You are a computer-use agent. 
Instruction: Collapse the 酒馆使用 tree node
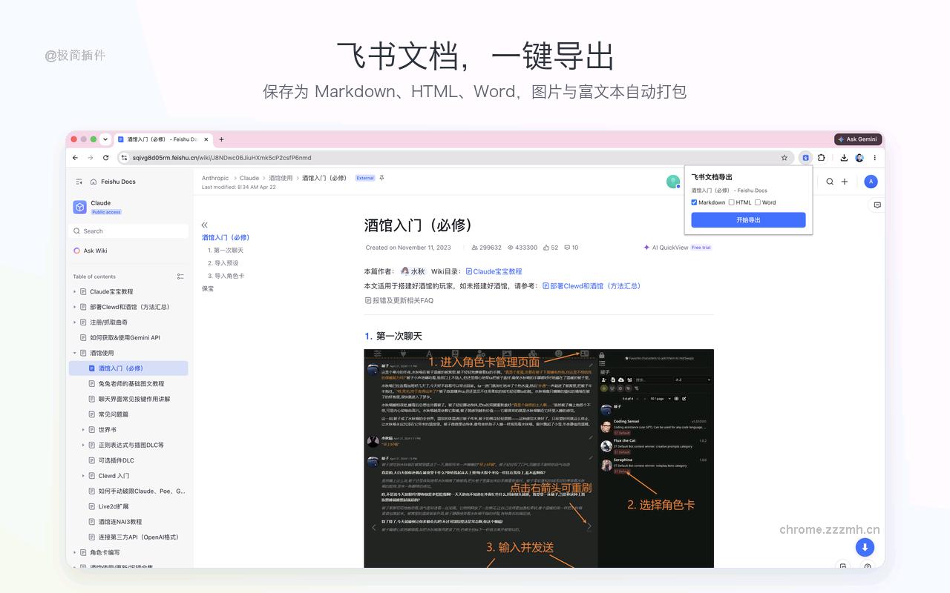tap(75, 353)
